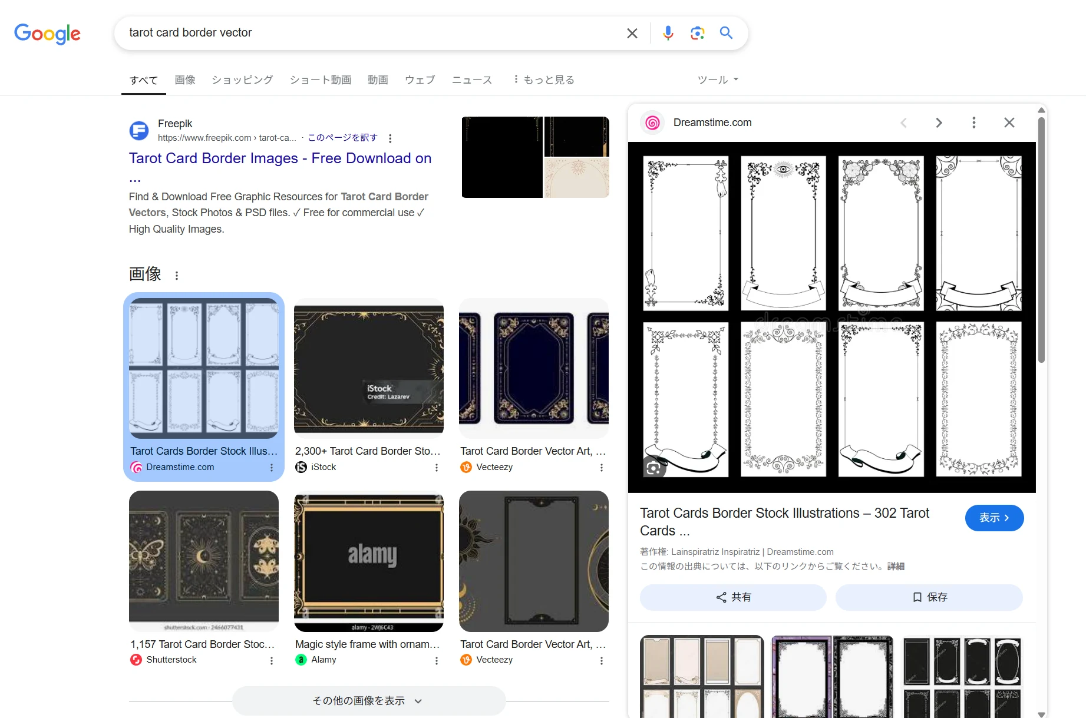Image resolution: width=1086 pixels, height=718 pixels.
Task: Click iStock favicon under image card
Action: (301, 467)
